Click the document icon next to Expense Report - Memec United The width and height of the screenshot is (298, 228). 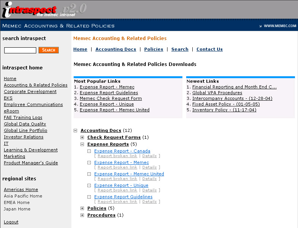pos(89,174)
